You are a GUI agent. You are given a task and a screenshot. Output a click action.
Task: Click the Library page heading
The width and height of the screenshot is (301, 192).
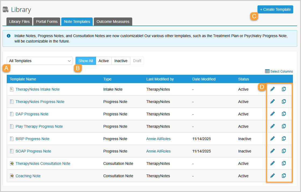point(21,10)
